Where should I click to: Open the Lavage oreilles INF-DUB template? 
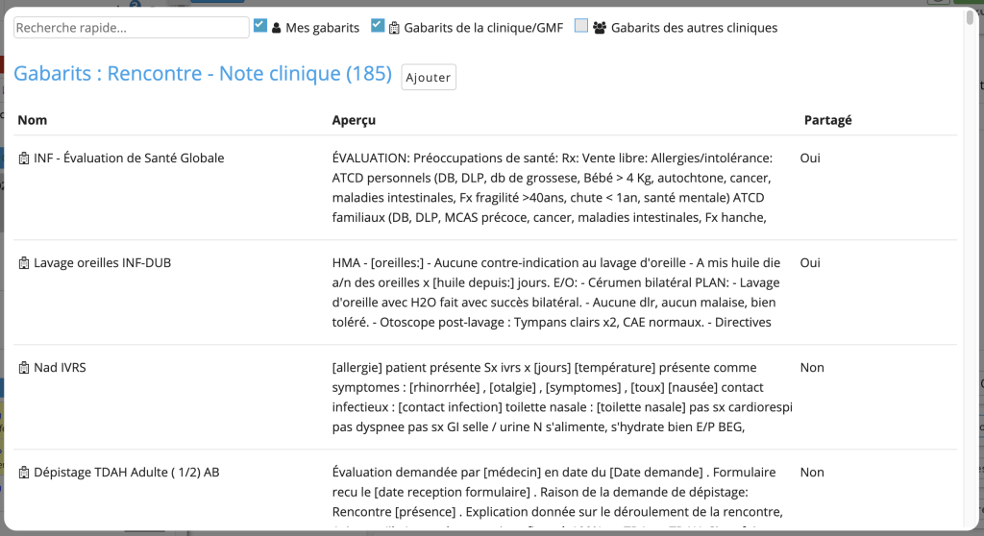pos(102,263)
